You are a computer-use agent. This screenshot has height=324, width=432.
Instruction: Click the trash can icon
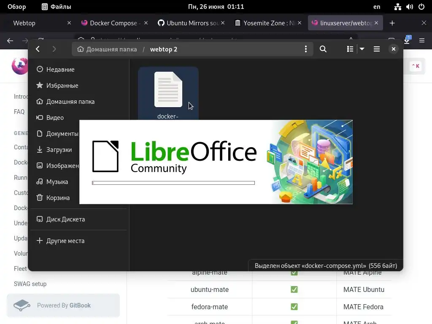40,197
